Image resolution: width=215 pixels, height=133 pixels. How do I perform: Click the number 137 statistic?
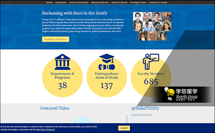(107, 86)
